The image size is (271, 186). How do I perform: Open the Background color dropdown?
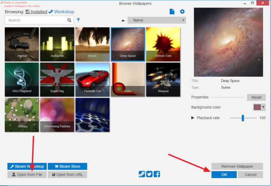tap(259, 107)
